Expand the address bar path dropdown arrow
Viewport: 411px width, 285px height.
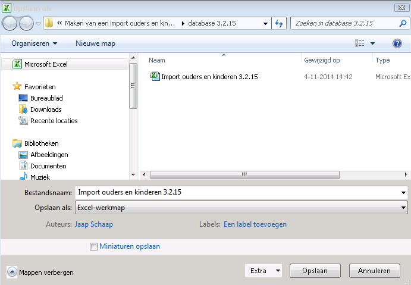tap(266, 24)
